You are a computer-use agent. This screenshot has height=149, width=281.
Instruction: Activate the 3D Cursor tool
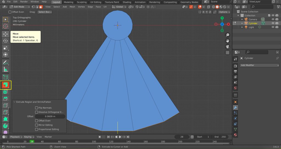click(5, 26)
